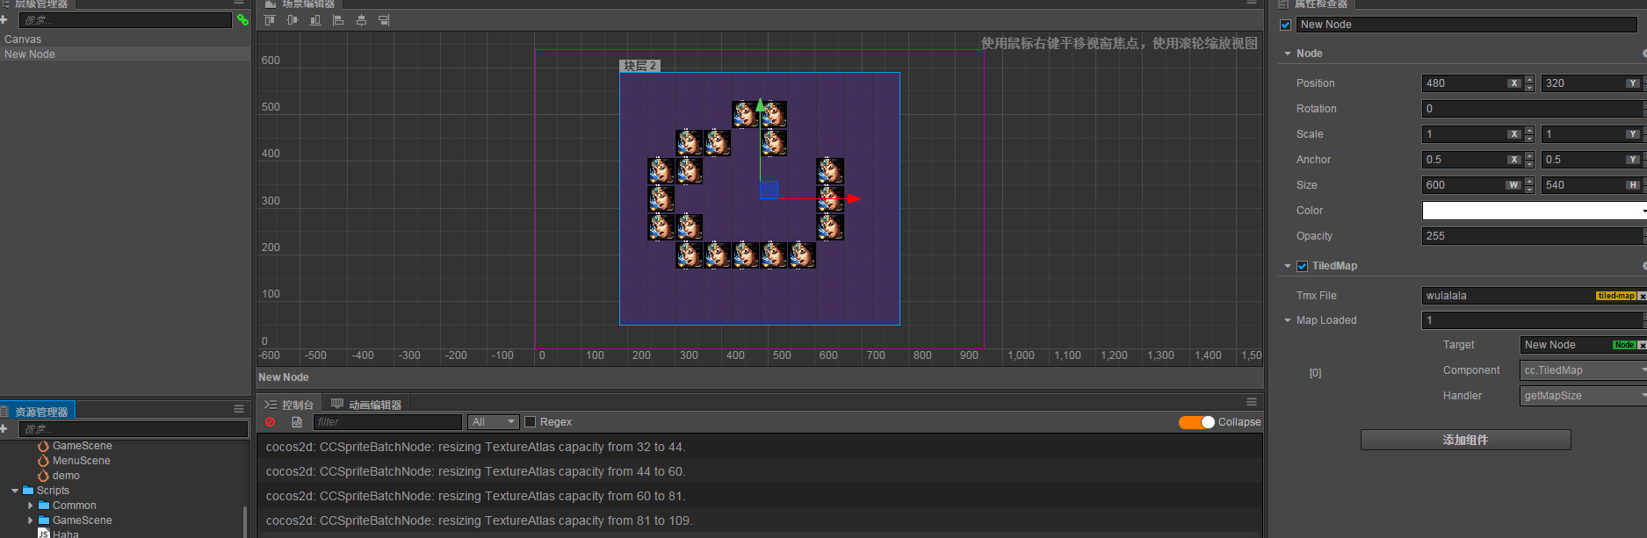Screen dimensions: 1647x538
Task: Click the hierarchy search field
Action: (125, 19)
